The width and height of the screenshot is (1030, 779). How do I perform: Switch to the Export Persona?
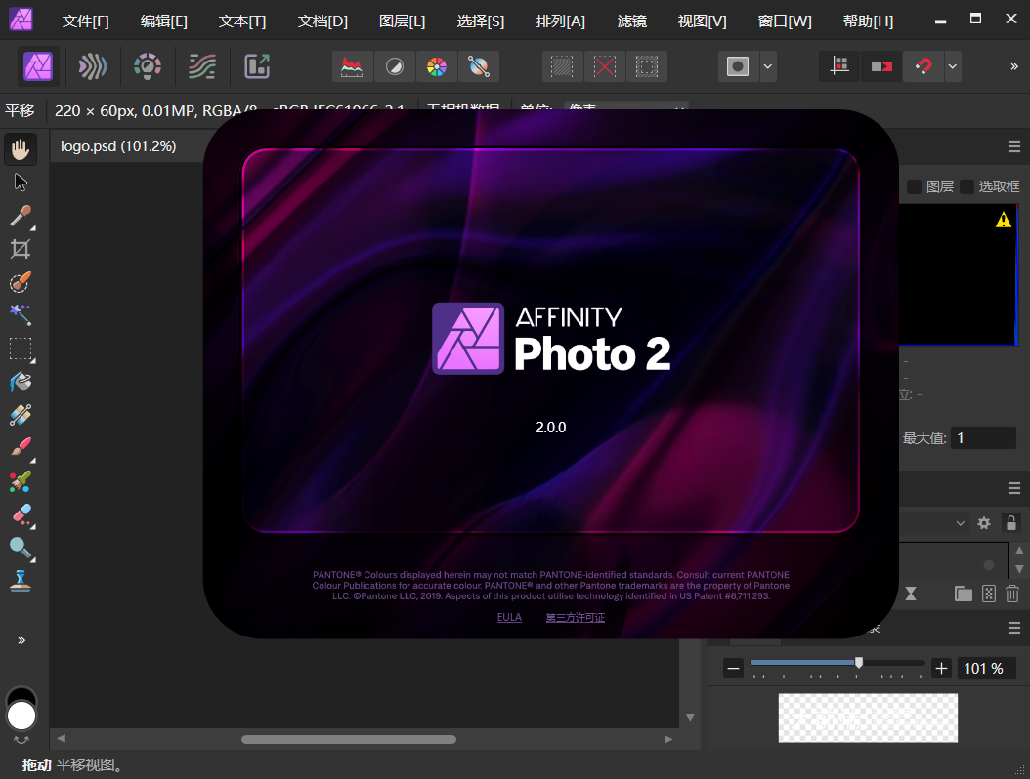coord(257,66)
